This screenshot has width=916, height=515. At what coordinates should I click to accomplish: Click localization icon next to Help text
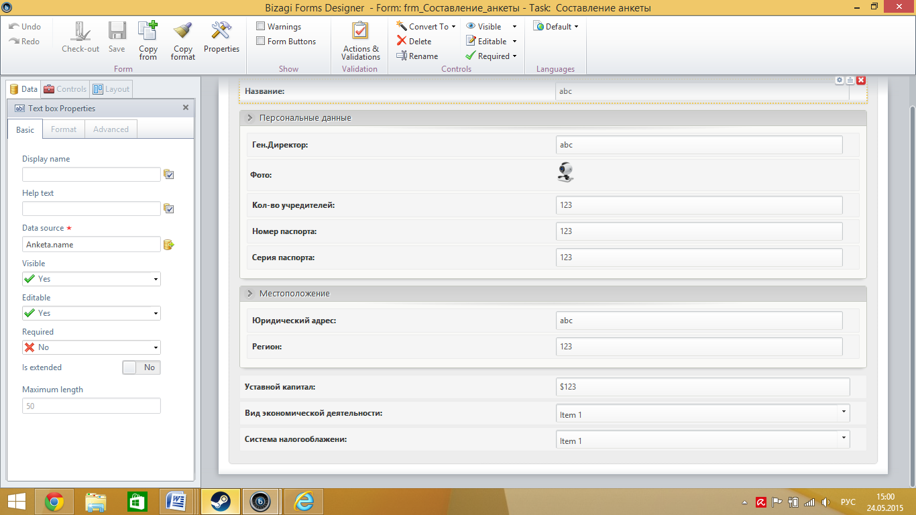(169, 209)
